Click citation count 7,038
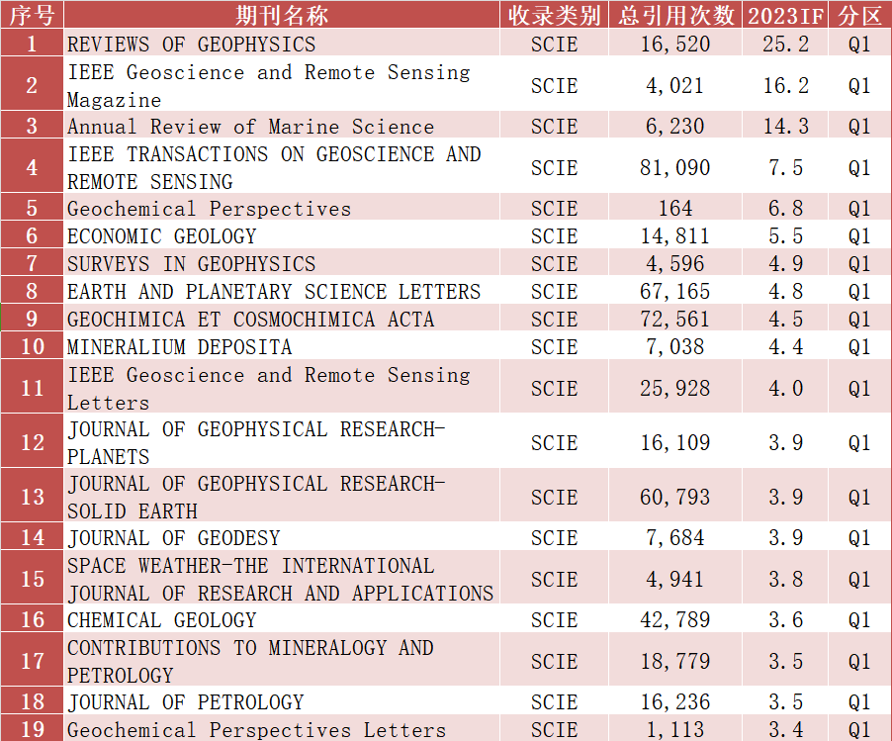This screenshot has width=892, height=741. pos(675,346)
